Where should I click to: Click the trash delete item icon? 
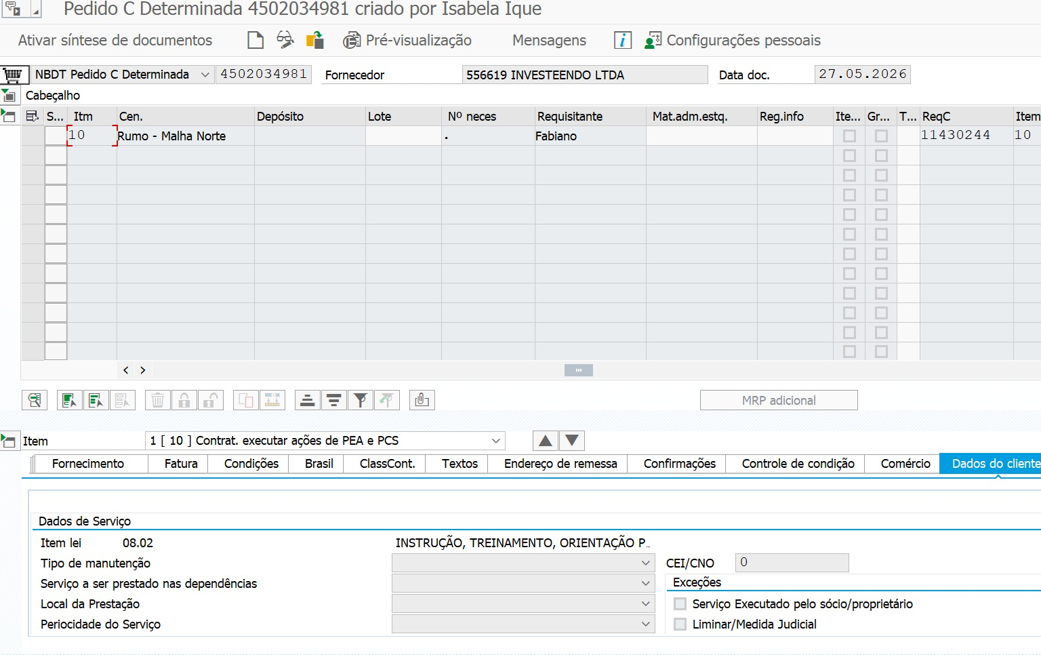click(x=158, y=400)
